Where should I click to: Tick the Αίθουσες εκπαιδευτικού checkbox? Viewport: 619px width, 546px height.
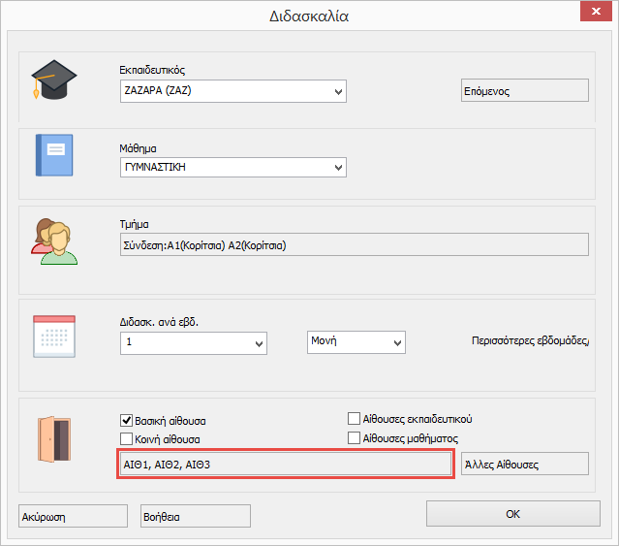point(355,419)
